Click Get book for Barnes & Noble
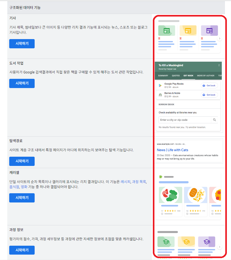 pyautogui.click(x=209, y=95)
